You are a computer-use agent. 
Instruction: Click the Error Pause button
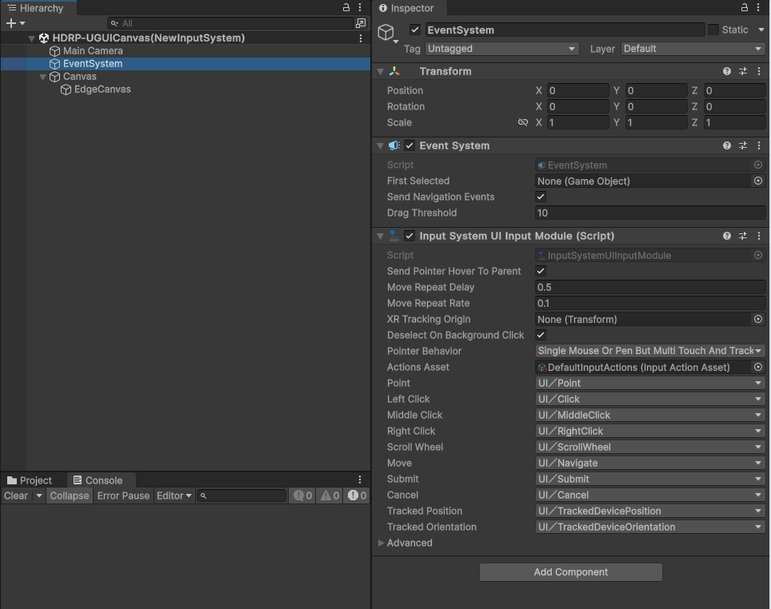click(123, 496)
